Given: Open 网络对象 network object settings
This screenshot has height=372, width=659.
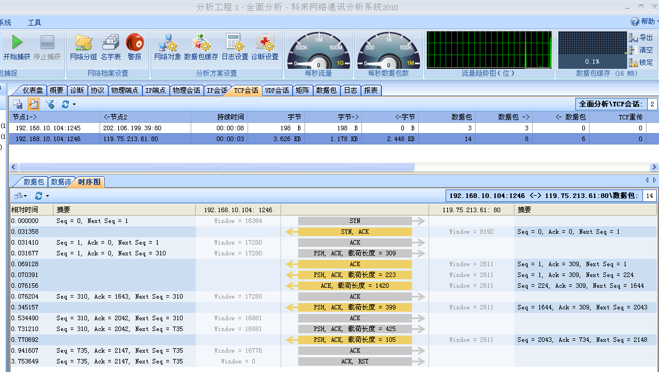Looking at the screenshot, I should coord(168,43).
